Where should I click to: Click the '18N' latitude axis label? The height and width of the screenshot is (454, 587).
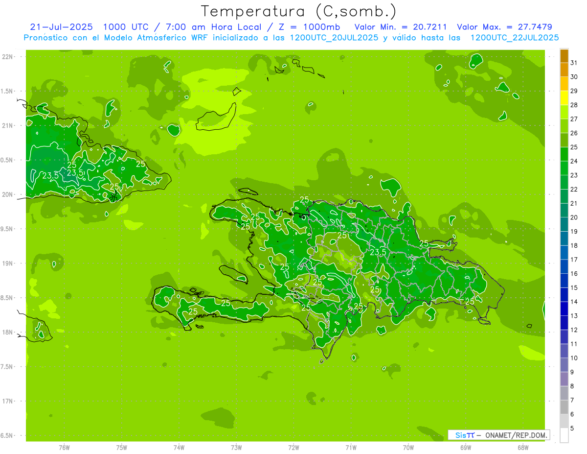[x=8, y=332]
